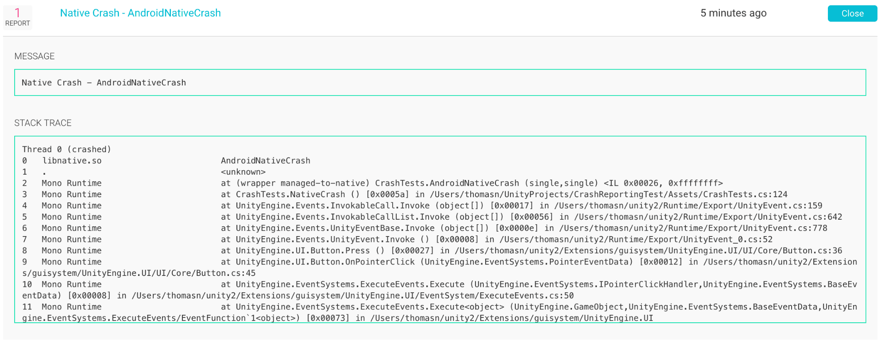
Task: Click the wrapper managed-to-native frame 2 line
Action: [x=373, y=183]
